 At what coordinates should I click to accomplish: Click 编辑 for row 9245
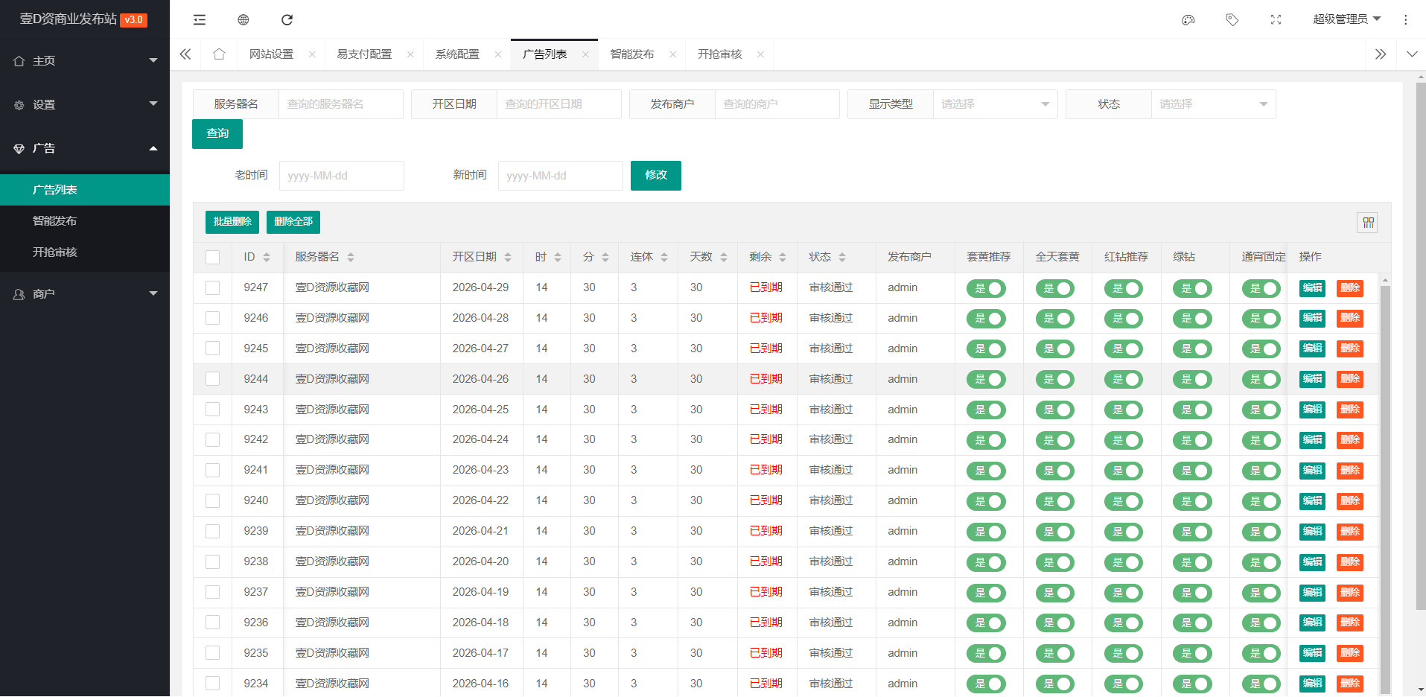1312,349
